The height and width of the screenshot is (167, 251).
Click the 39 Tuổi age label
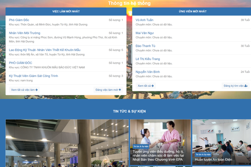[245, 20]
